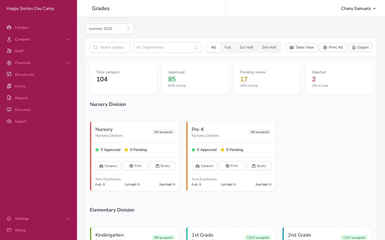Viewport: 385px width, 240px height.
Task: Click the Total campers stat card
Action: coord(123,79)
